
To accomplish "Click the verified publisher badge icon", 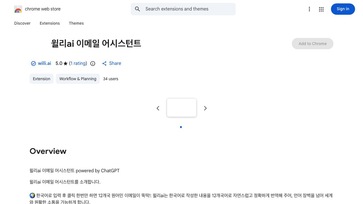I will pos(33,63).
